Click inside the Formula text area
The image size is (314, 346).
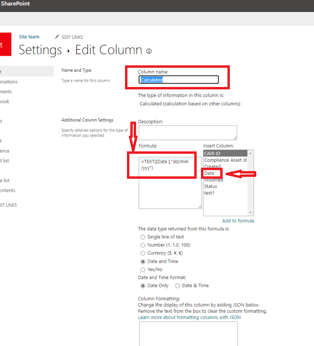170,183
